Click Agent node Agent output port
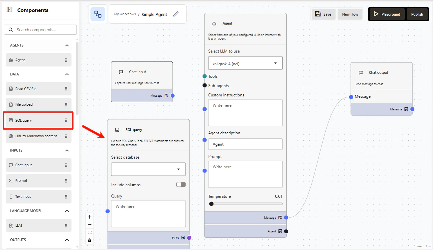This screenshot has height=250, width=433. click(x=286, y=231)
